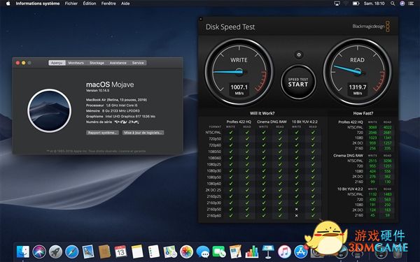This screenshot has height=262, width=420.
Task: Open Reminders list icon in Dock
Action: (154, 252)
